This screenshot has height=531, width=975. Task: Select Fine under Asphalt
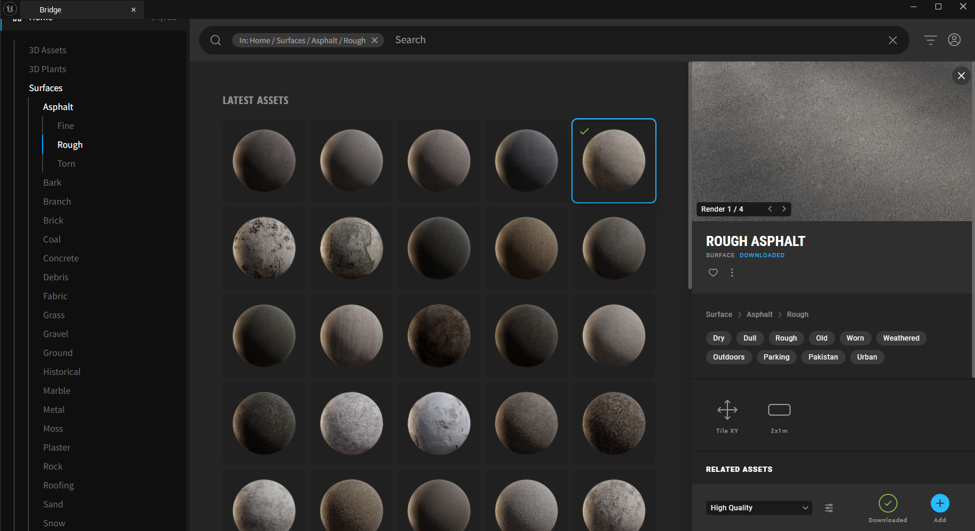coord(66,126)
